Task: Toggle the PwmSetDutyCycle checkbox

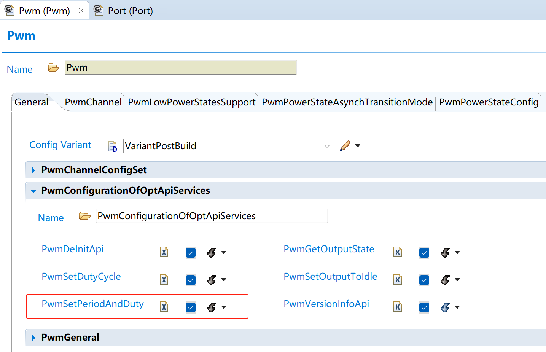Action: [x=191, y=280]
